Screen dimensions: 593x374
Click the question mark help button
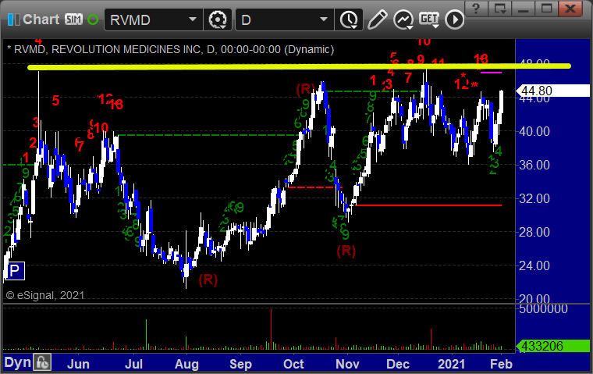476,9
